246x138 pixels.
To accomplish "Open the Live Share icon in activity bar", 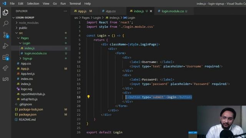I will [5, 68].
